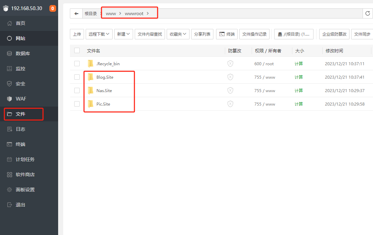The width and height of the screenshot is (373, 235).
Task: Click the orange notification badge showing 0
Action: 53,8
